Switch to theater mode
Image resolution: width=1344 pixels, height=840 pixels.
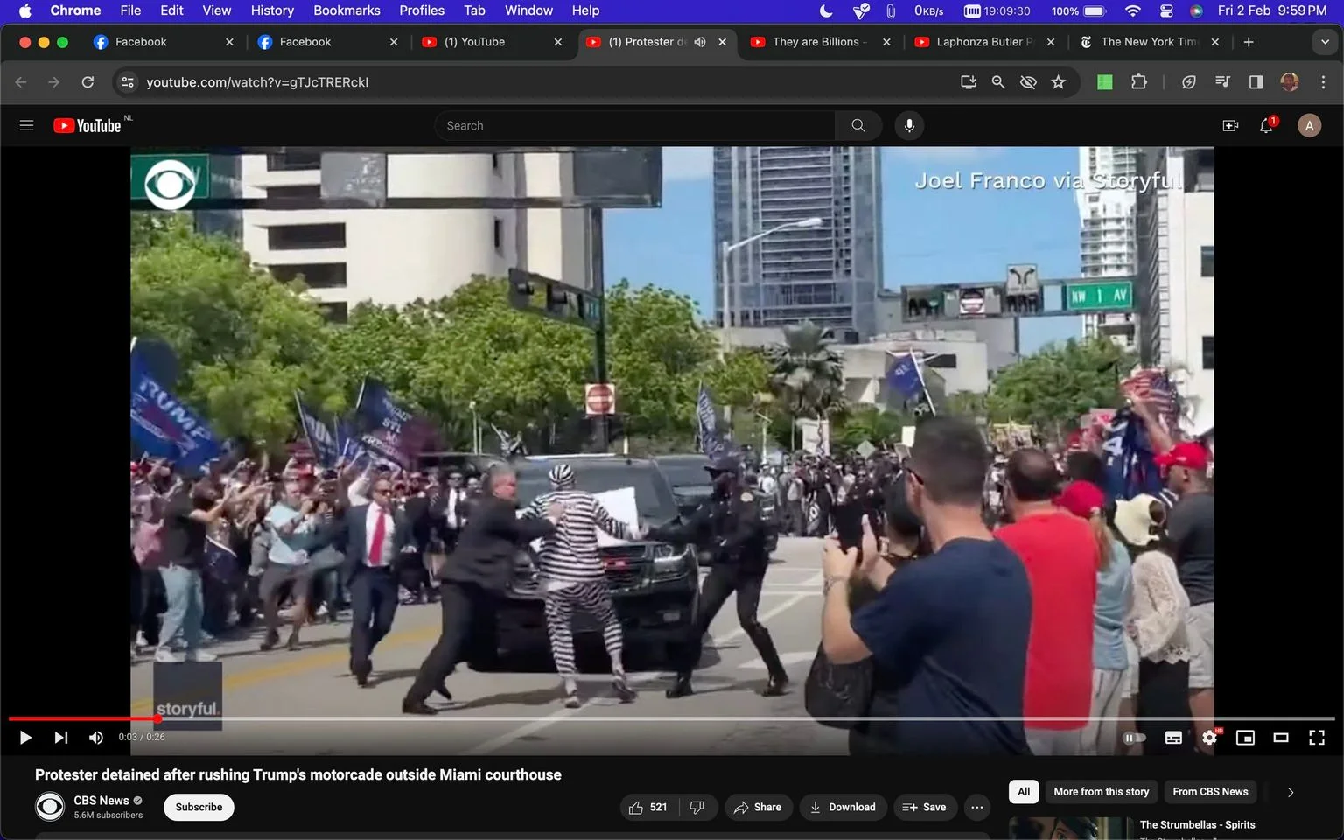click(1281, 738)
